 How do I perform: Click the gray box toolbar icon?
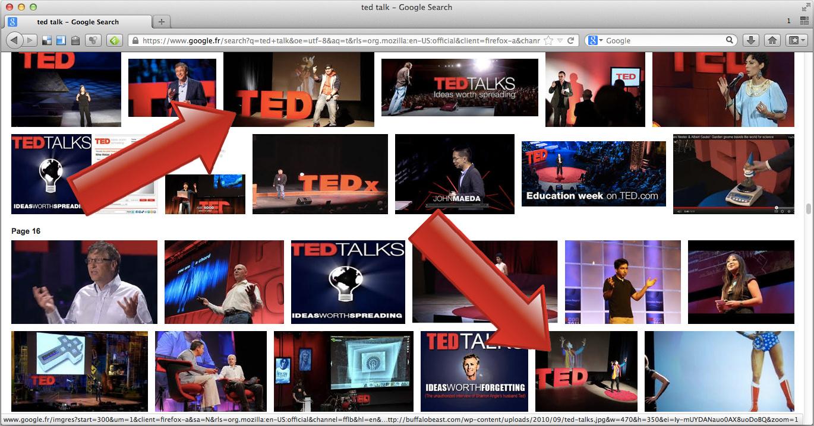tap(75, 40)
